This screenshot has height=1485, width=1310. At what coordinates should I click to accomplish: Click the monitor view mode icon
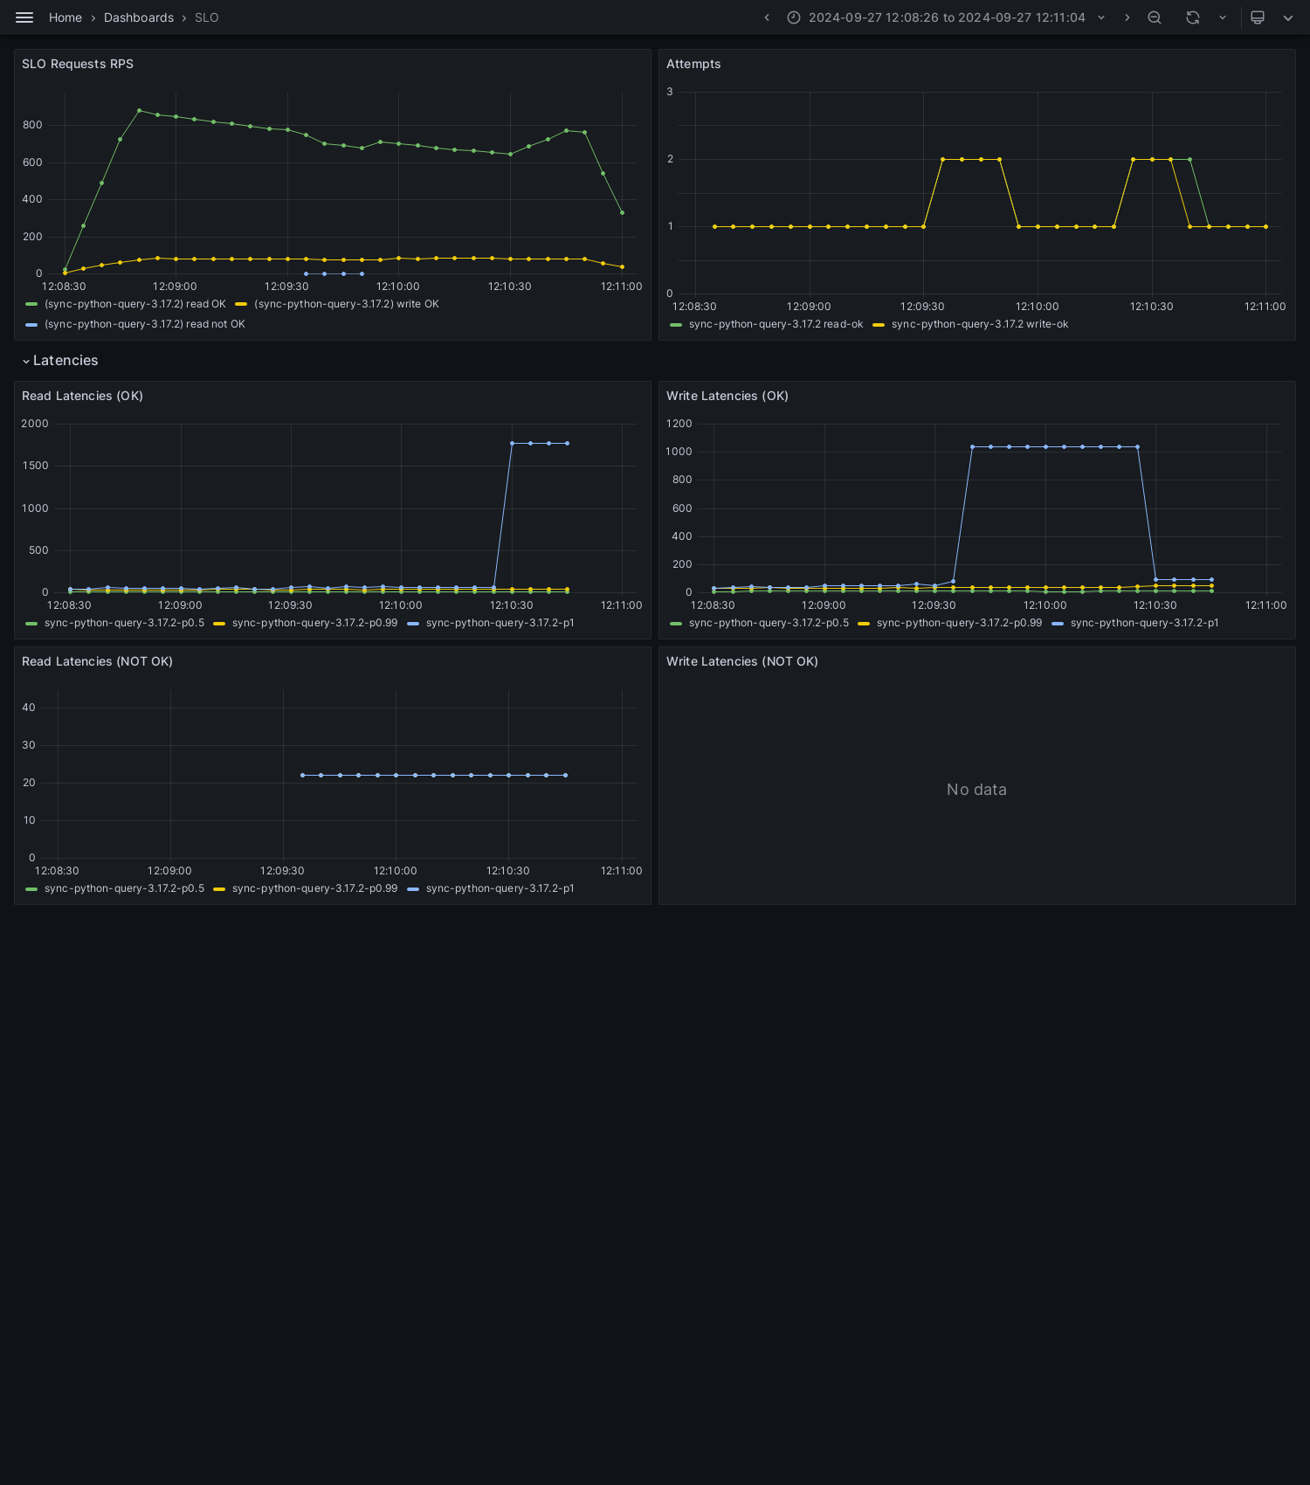click(1258, 17)
